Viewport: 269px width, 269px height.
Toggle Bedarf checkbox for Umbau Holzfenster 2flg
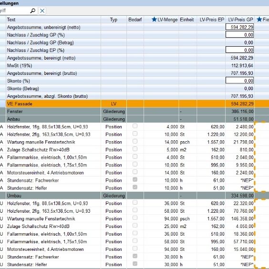point(135,210)
